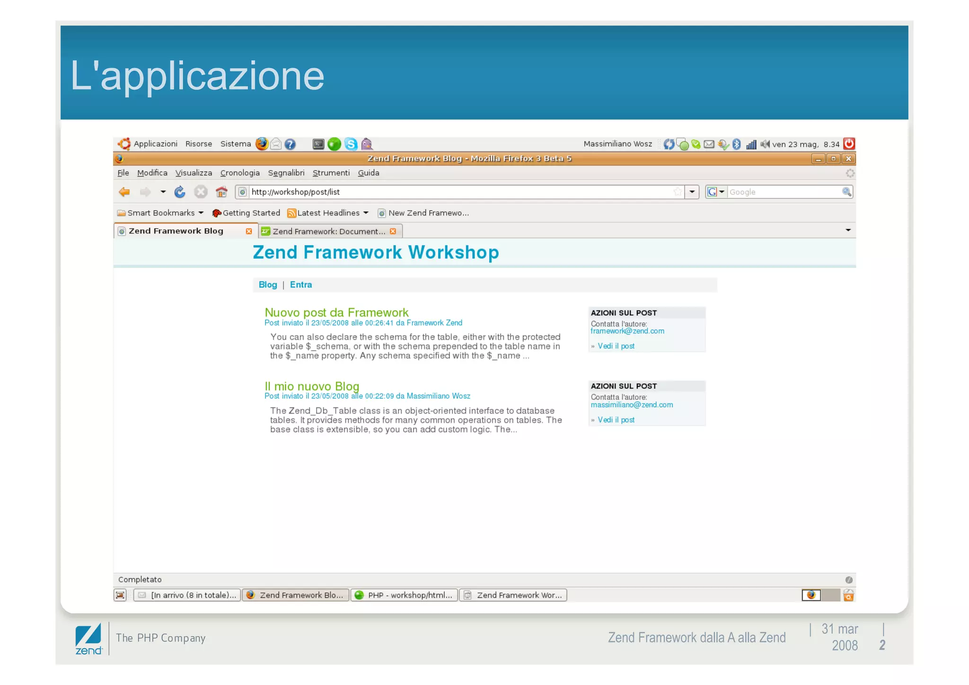969x685 pixels.
Task: Expand the Latest Headlines feed menu
Action: click(328, 213)
